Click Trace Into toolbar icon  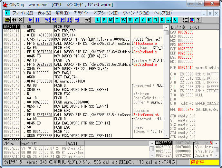point(62,20)
